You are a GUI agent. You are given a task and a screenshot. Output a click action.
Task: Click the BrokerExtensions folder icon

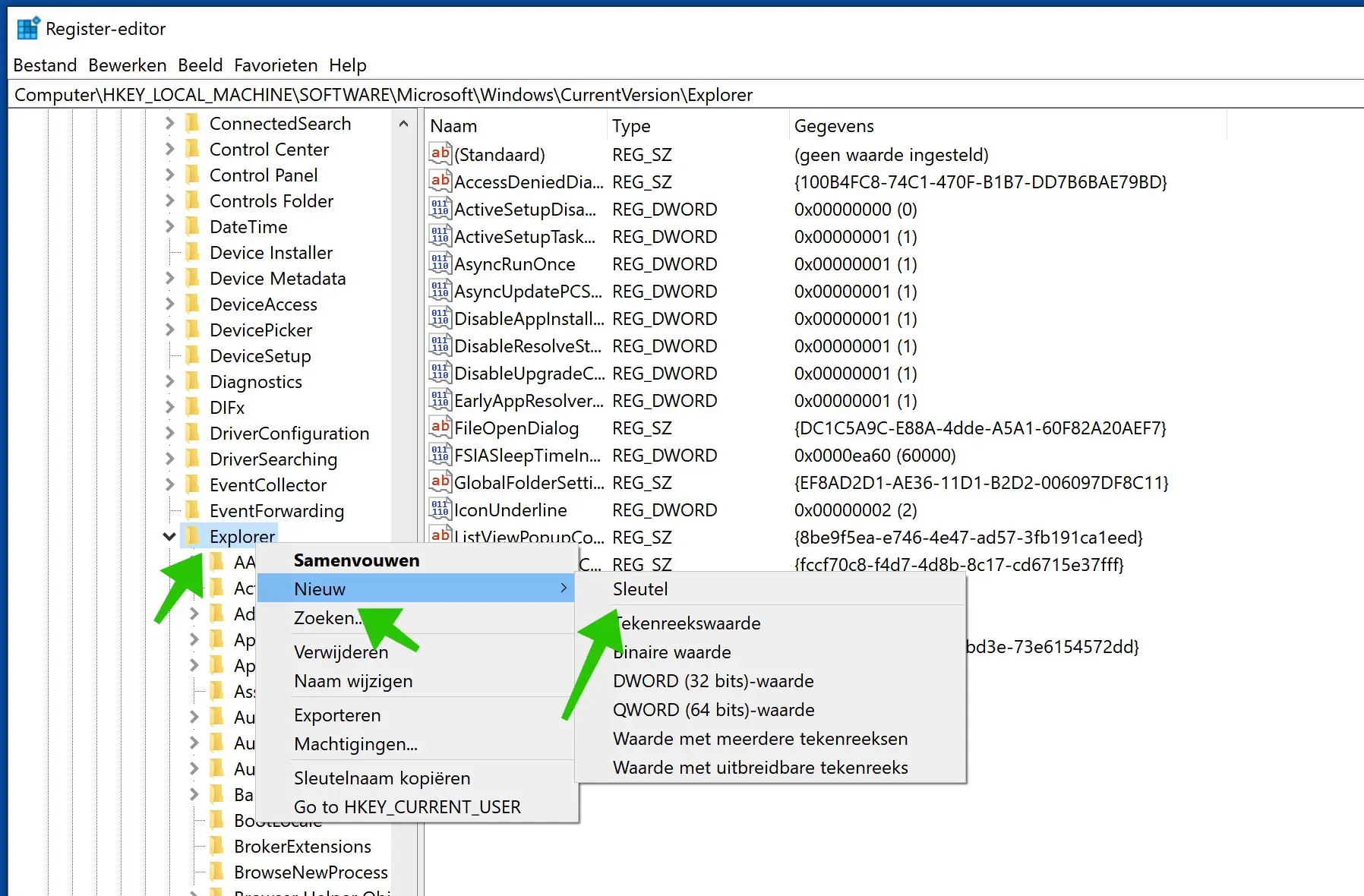[x=217, y=846]
